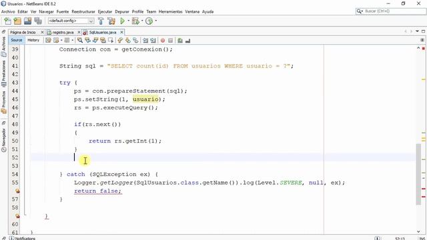Find next occurrence icon in editor toolbar

[95, 40]
